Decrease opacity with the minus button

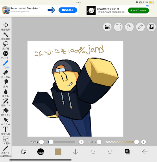(99, 142)
